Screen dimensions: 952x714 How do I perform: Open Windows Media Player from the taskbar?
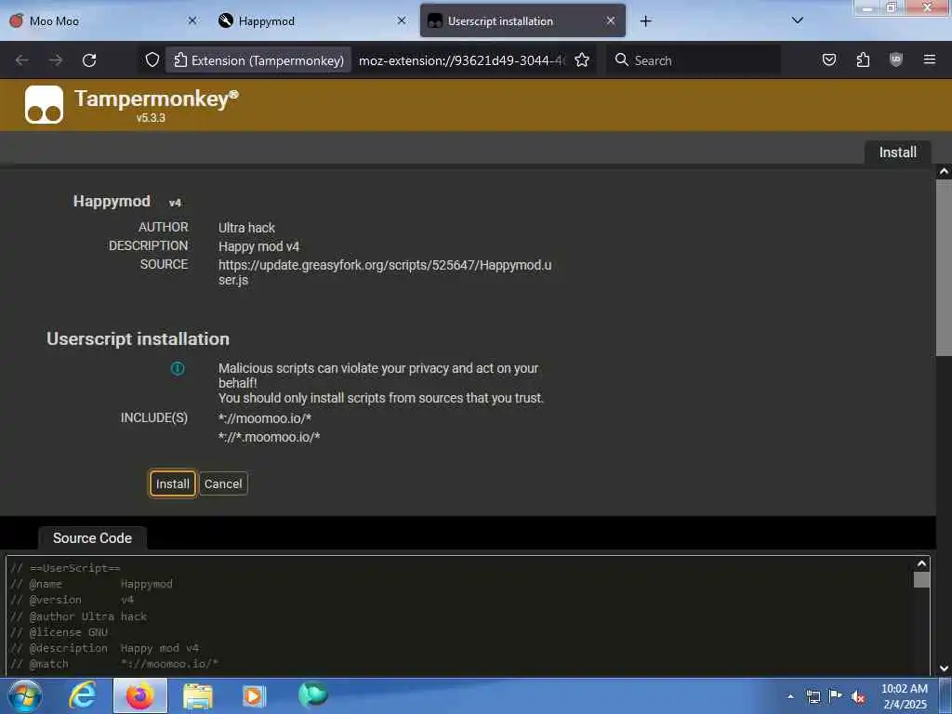255,695
